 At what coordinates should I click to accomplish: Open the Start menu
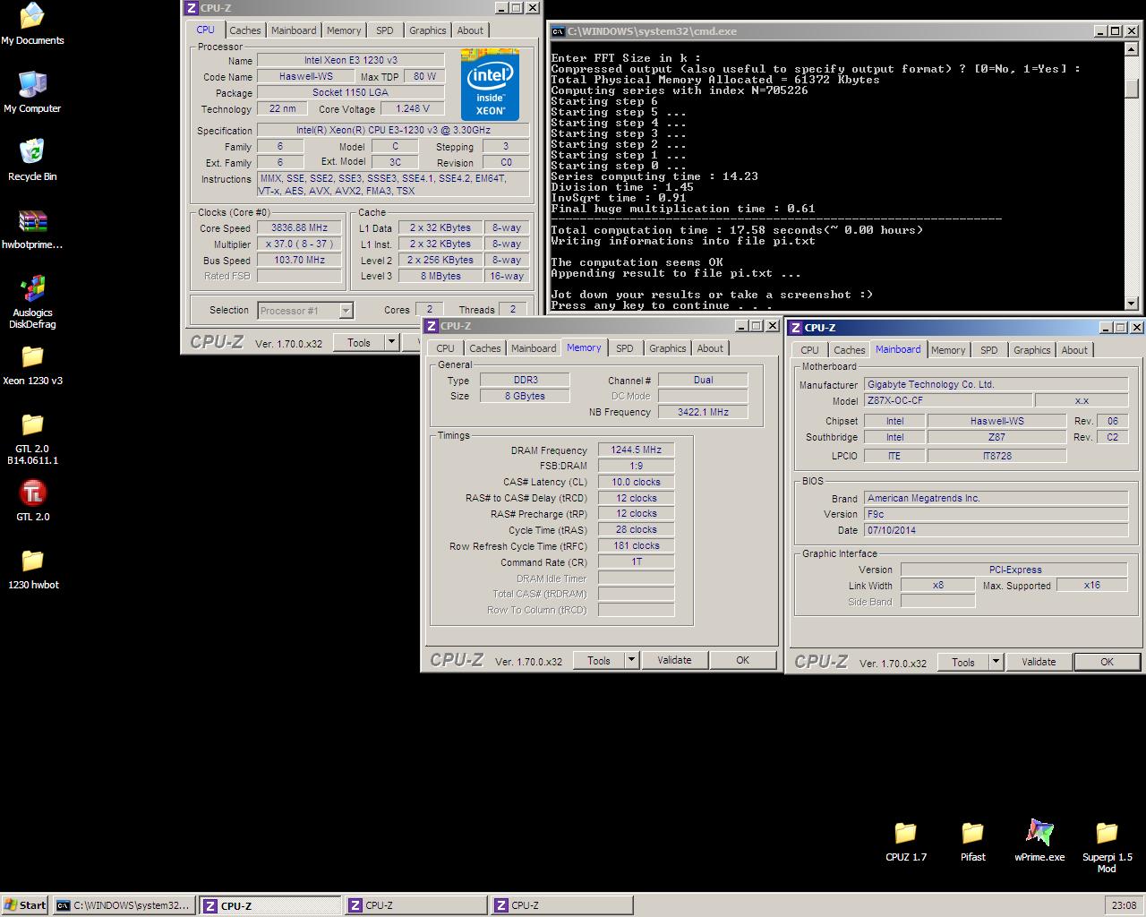(25, 905)
